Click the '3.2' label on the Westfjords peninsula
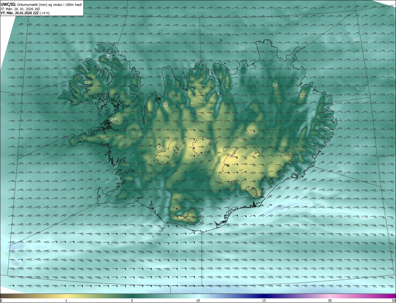396x303 pixels. tap(87, 82)
